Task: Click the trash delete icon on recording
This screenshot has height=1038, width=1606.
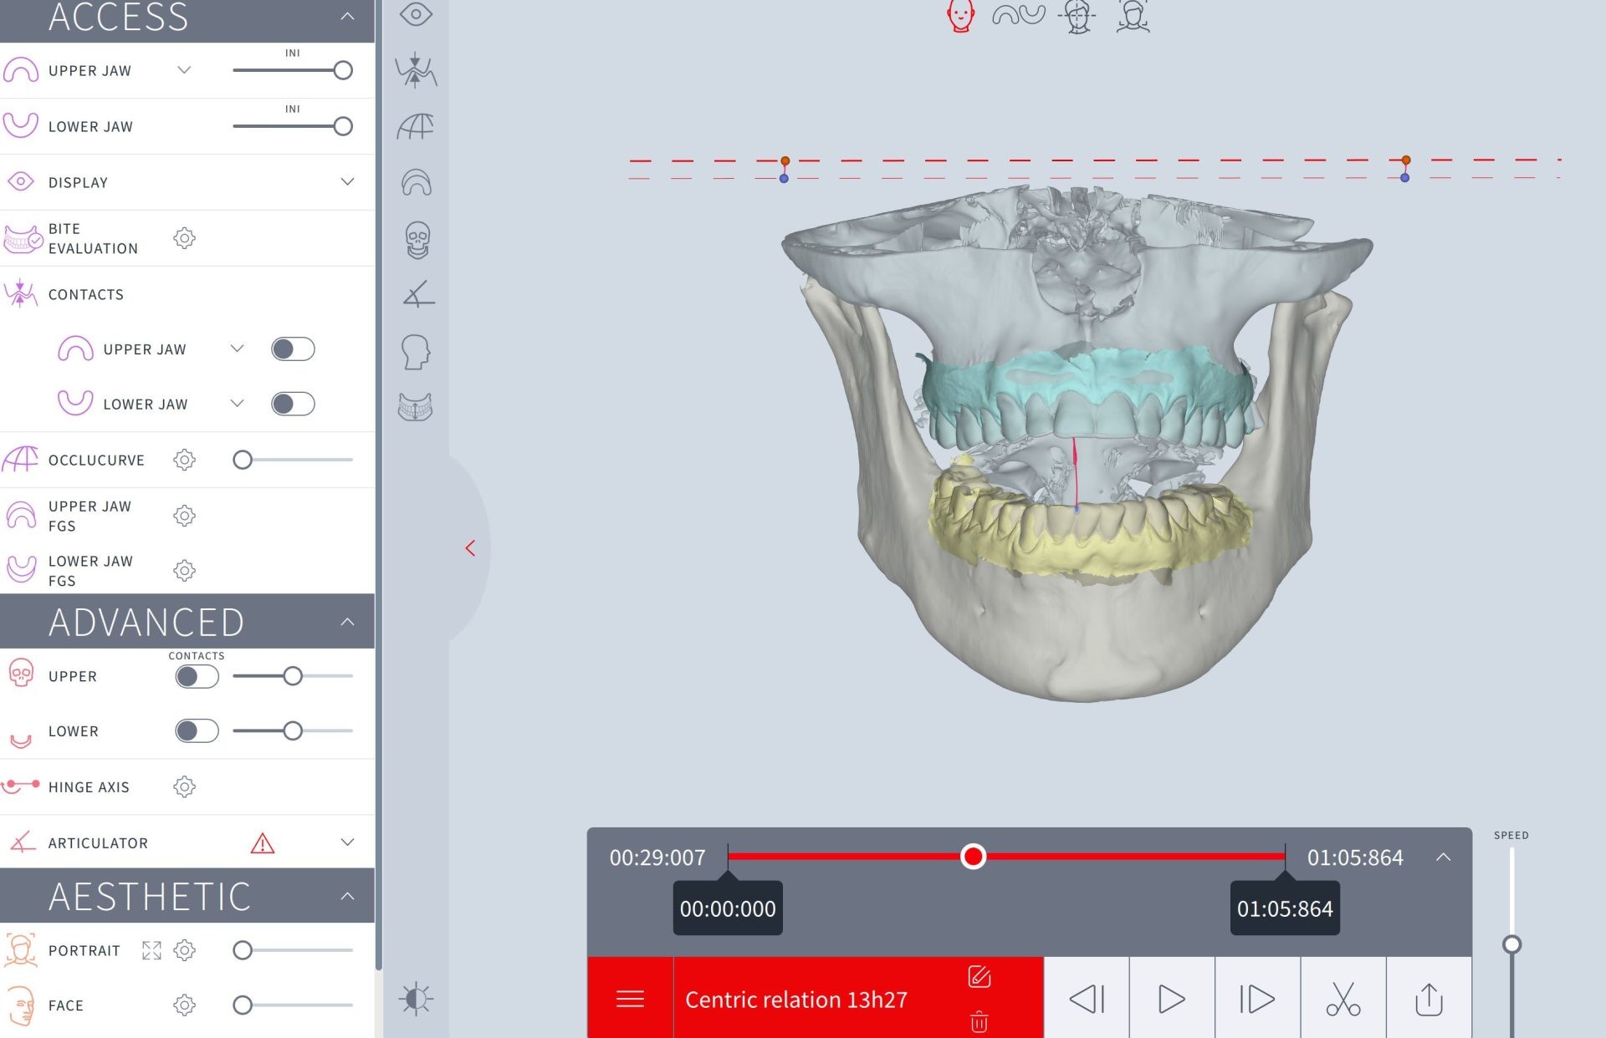Action: coord(979,1021)
